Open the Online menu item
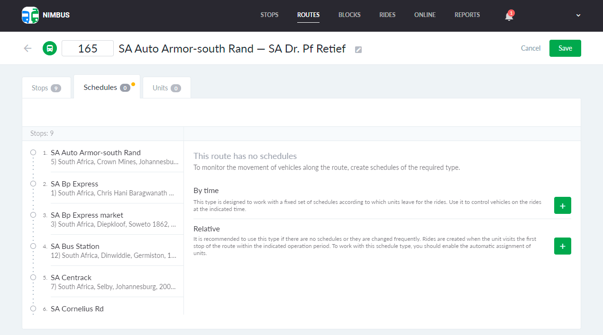This screenshot has height=335, width=603. 425,15
